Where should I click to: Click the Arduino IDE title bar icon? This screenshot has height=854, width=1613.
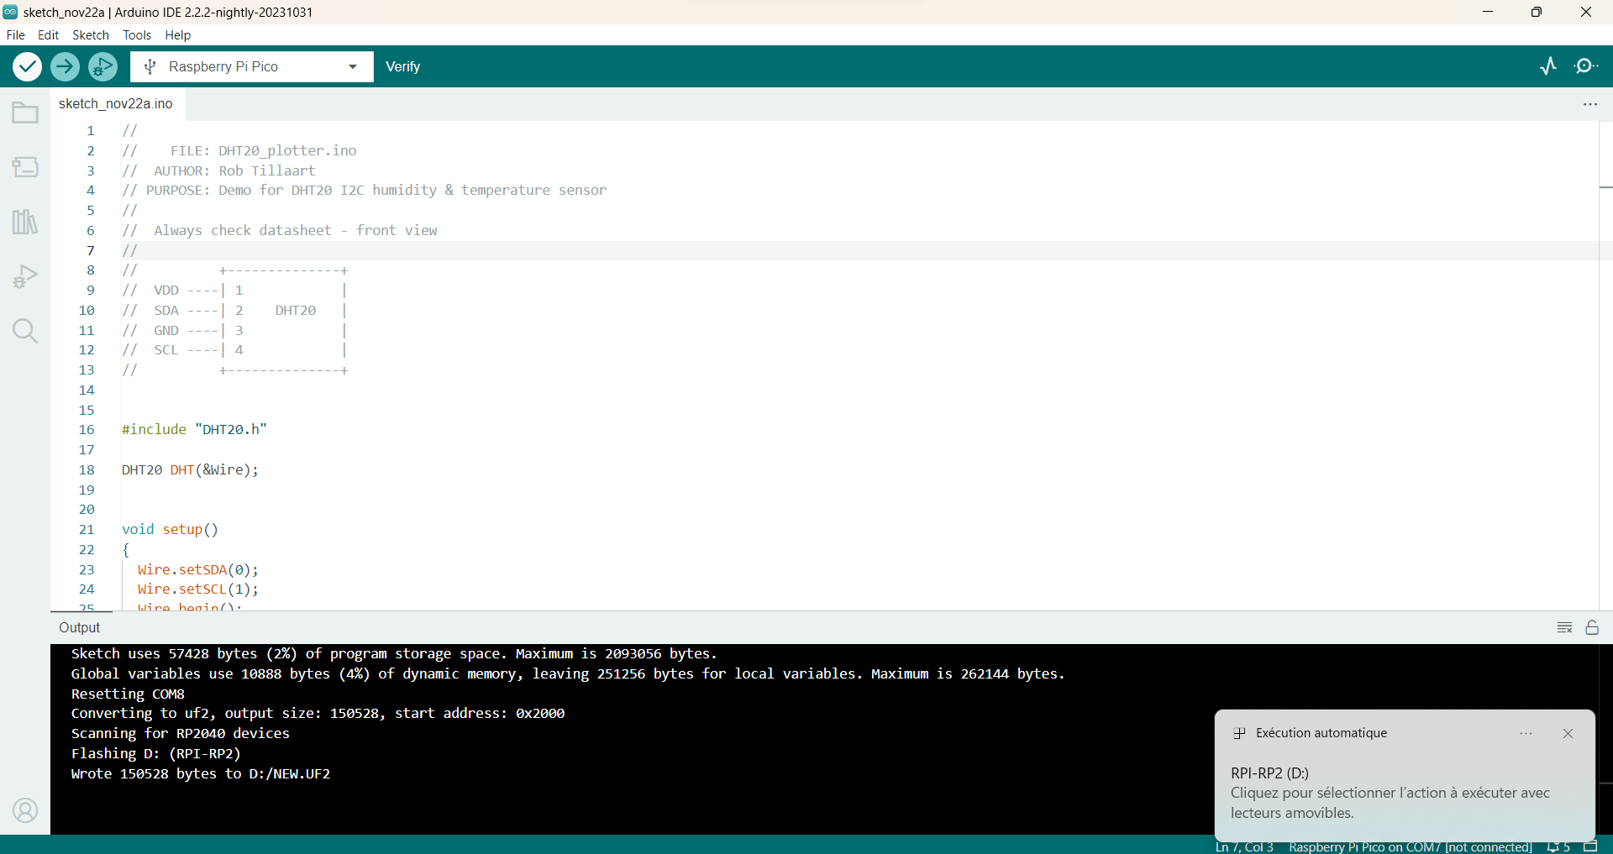[x=10, y=12]
